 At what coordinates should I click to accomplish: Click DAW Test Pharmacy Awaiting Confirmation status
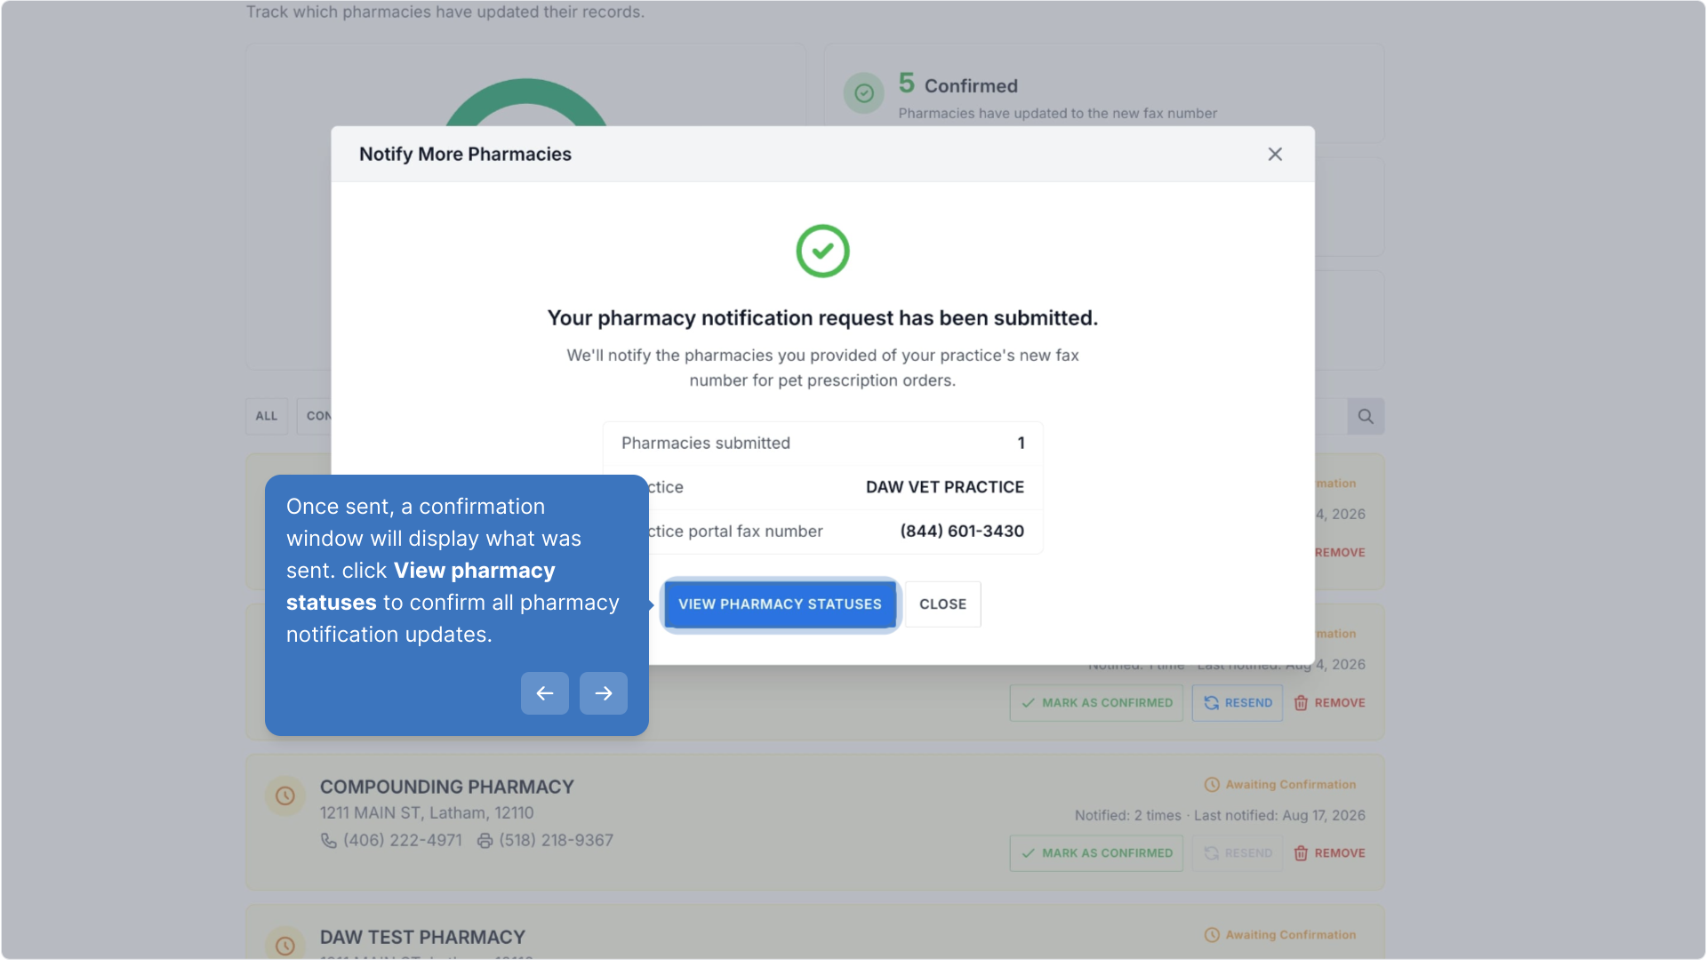[x=1280, y=935]
